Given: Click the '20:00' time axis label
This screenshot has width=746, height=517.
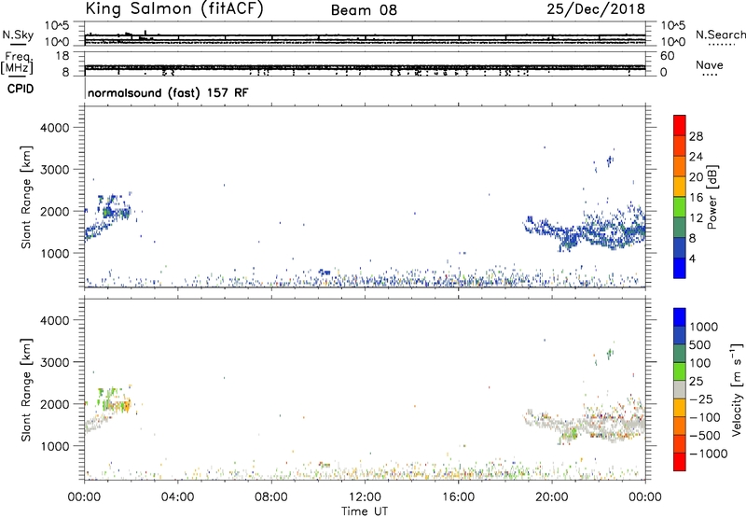Looking at the screenshot, I should tap(552, 497).
